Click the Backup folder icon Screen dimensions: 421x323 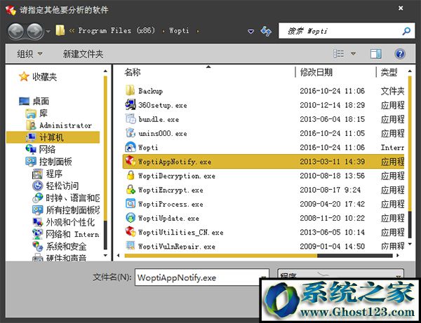[131, 90]
